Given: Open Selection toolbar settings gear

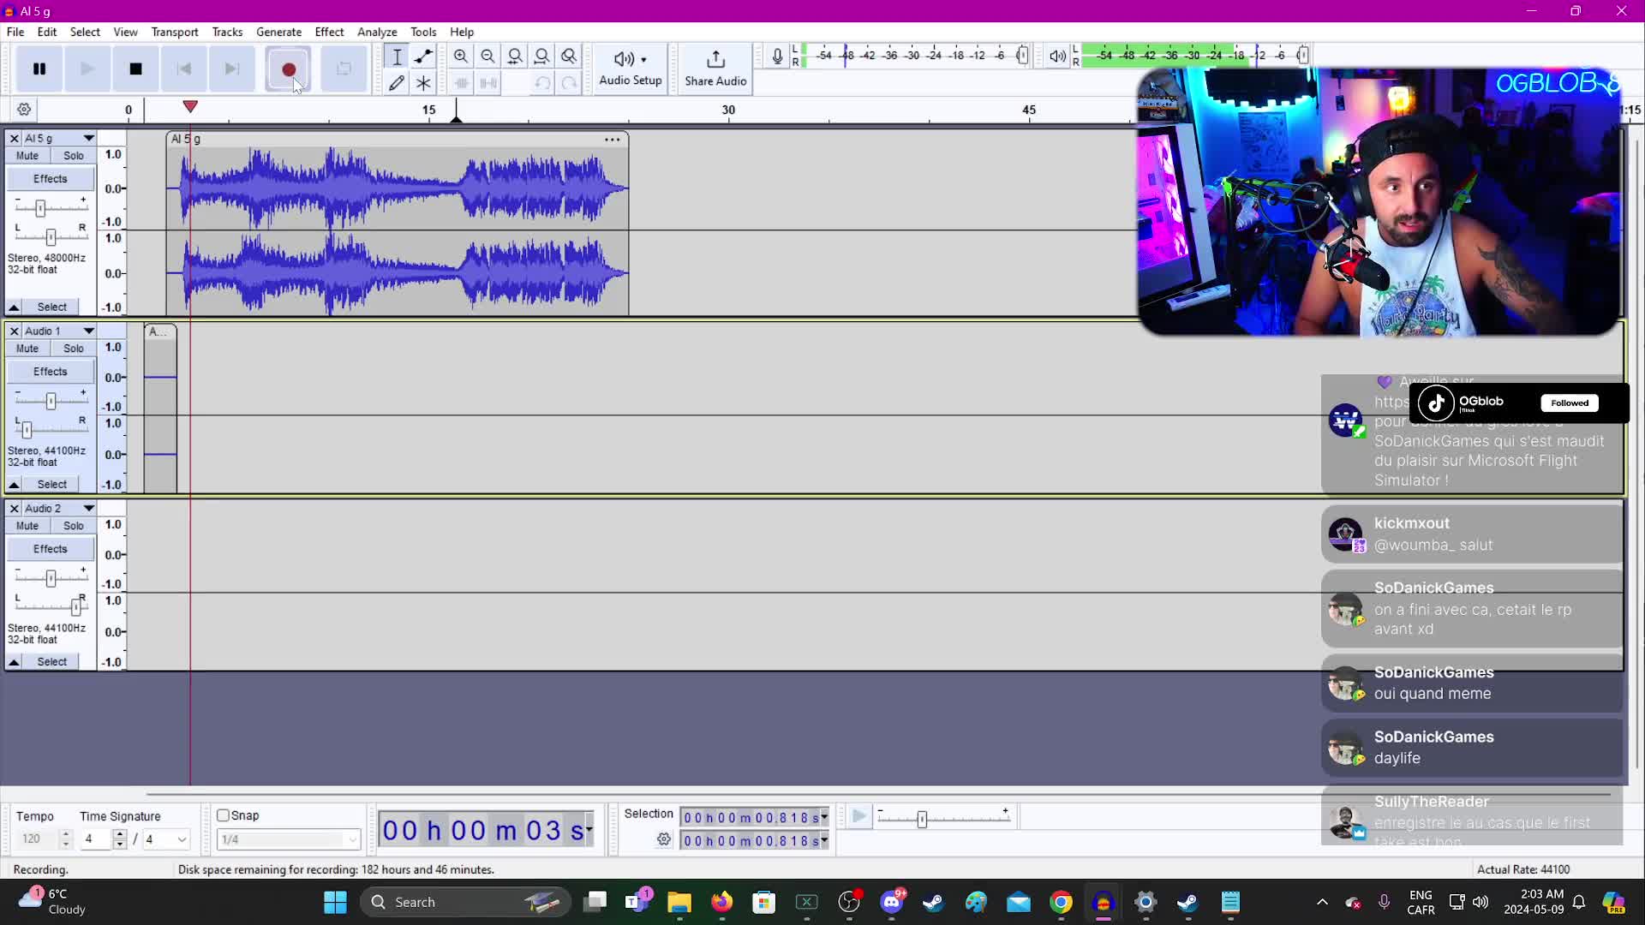Looking at the screenshot, I should (x=664, y=839).
